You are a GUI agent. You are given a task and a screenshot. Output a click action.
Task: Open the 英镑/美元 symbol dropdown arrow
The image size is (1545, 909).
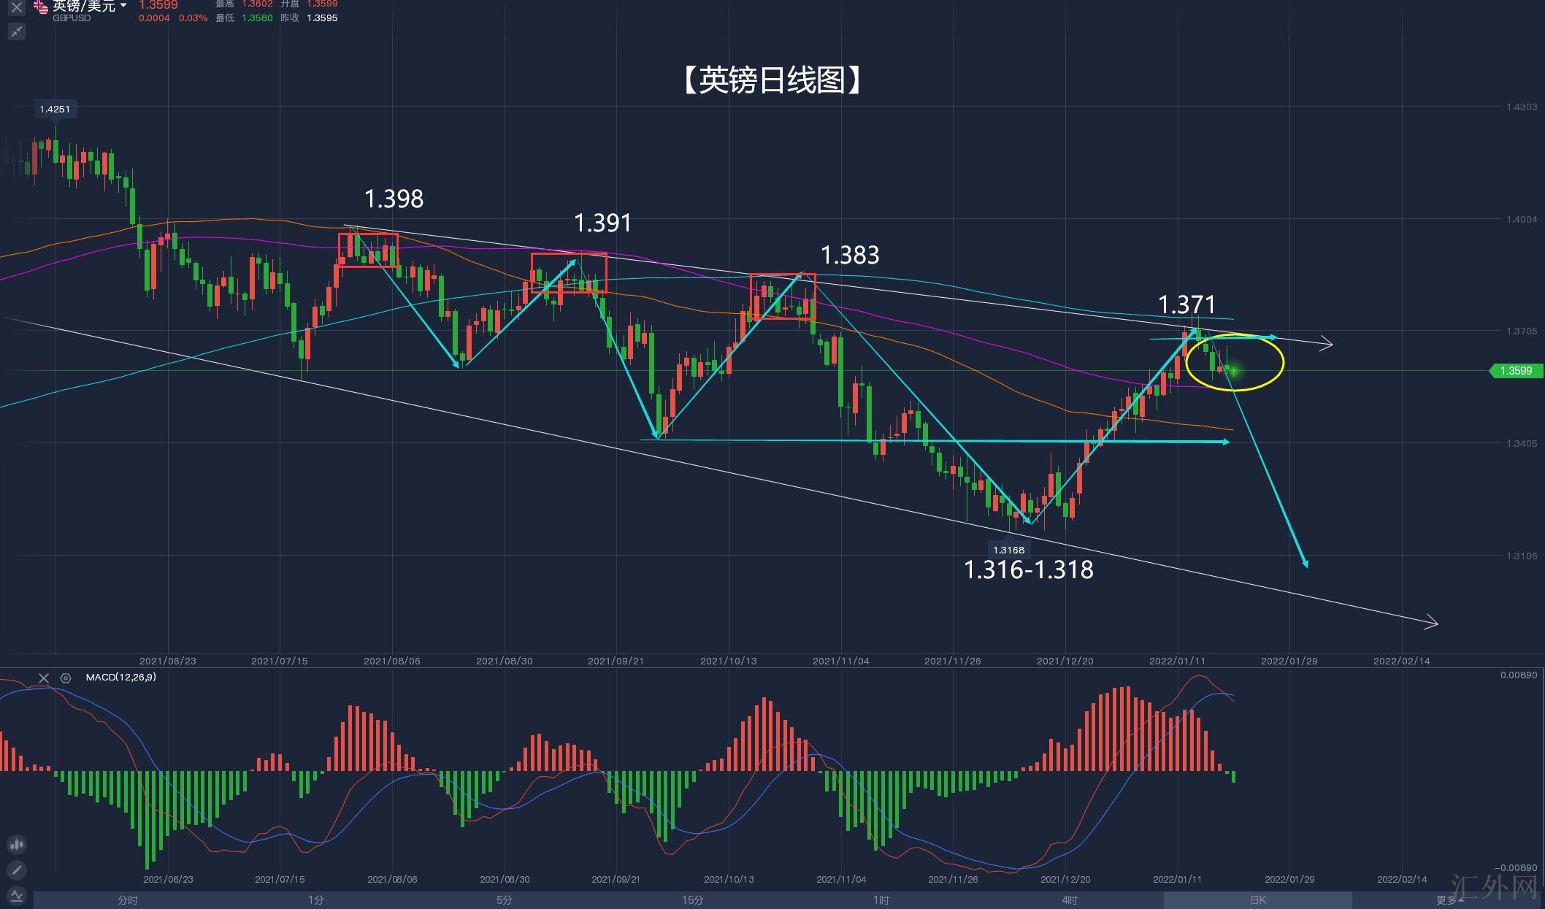tap(123, 6)
